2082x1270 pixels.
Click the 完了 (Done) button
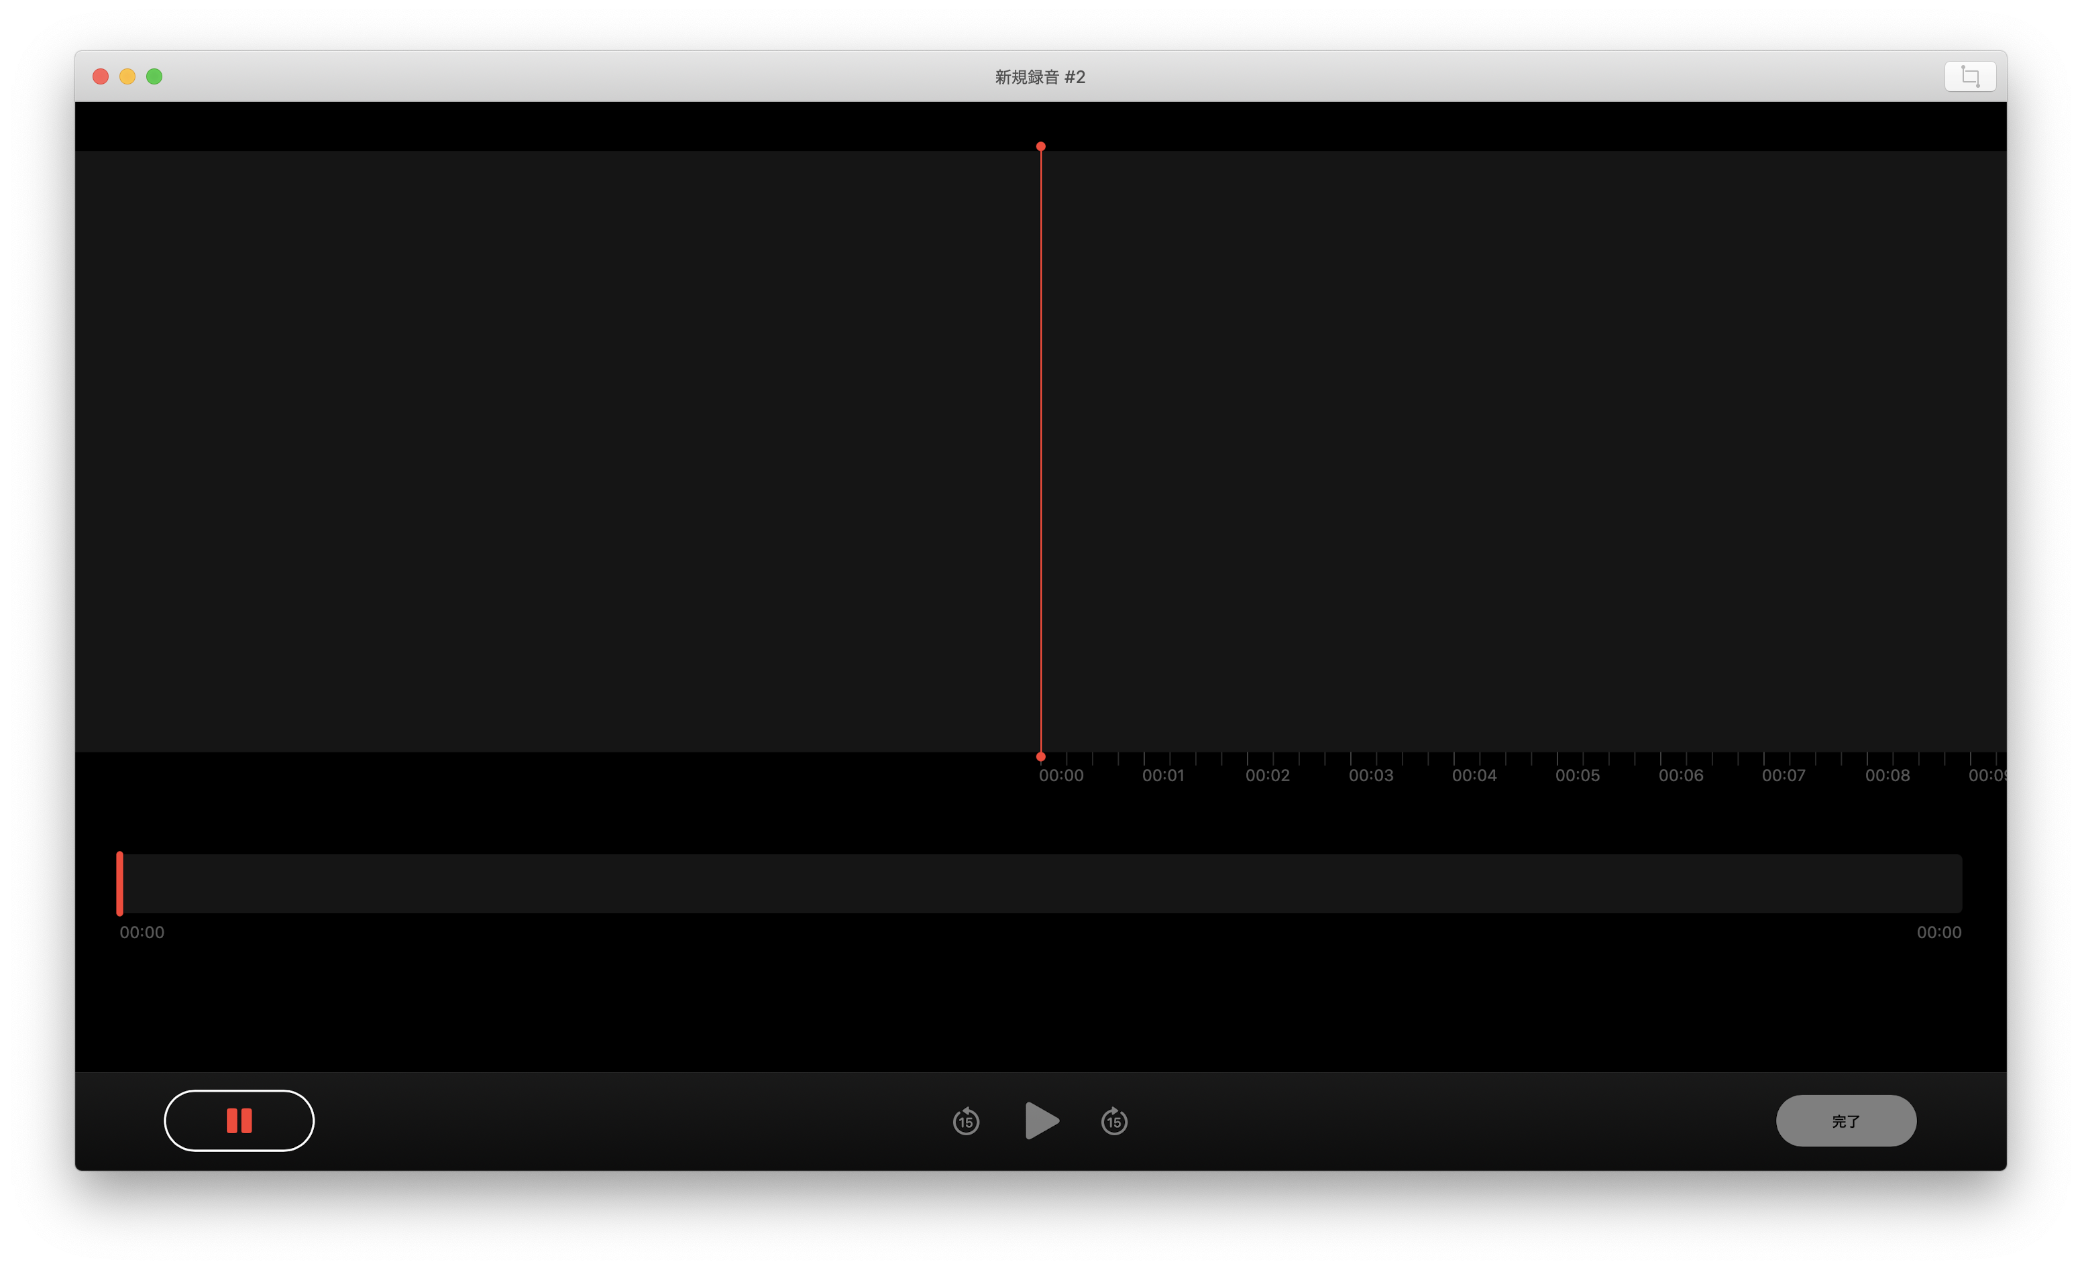coord(1845,1121)
